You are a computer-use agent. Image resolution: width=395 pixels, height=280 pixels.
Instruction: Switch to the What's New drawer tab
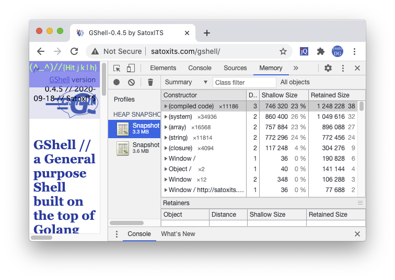(178, 234)
